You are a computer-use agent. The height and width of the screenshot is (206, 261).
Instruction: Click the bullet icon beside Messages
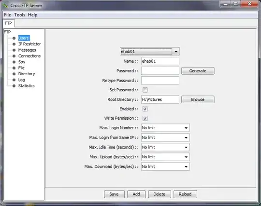point(14,50)
